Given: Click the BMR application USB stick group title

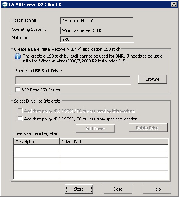Looking at the screenshot, I should [x=67, y=49].
